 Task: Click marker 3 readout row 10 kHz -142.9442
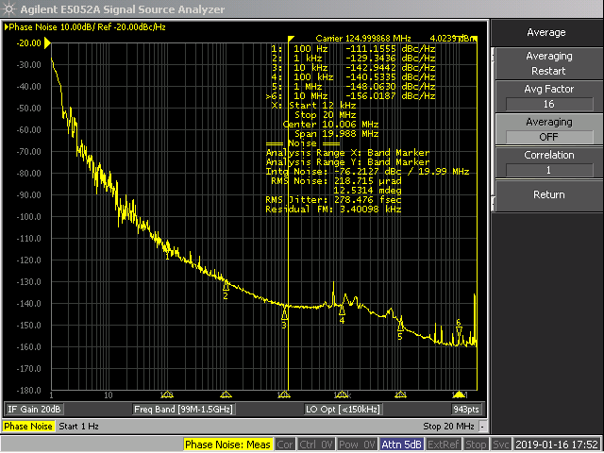pyautogui.click(x=353, y=68)
